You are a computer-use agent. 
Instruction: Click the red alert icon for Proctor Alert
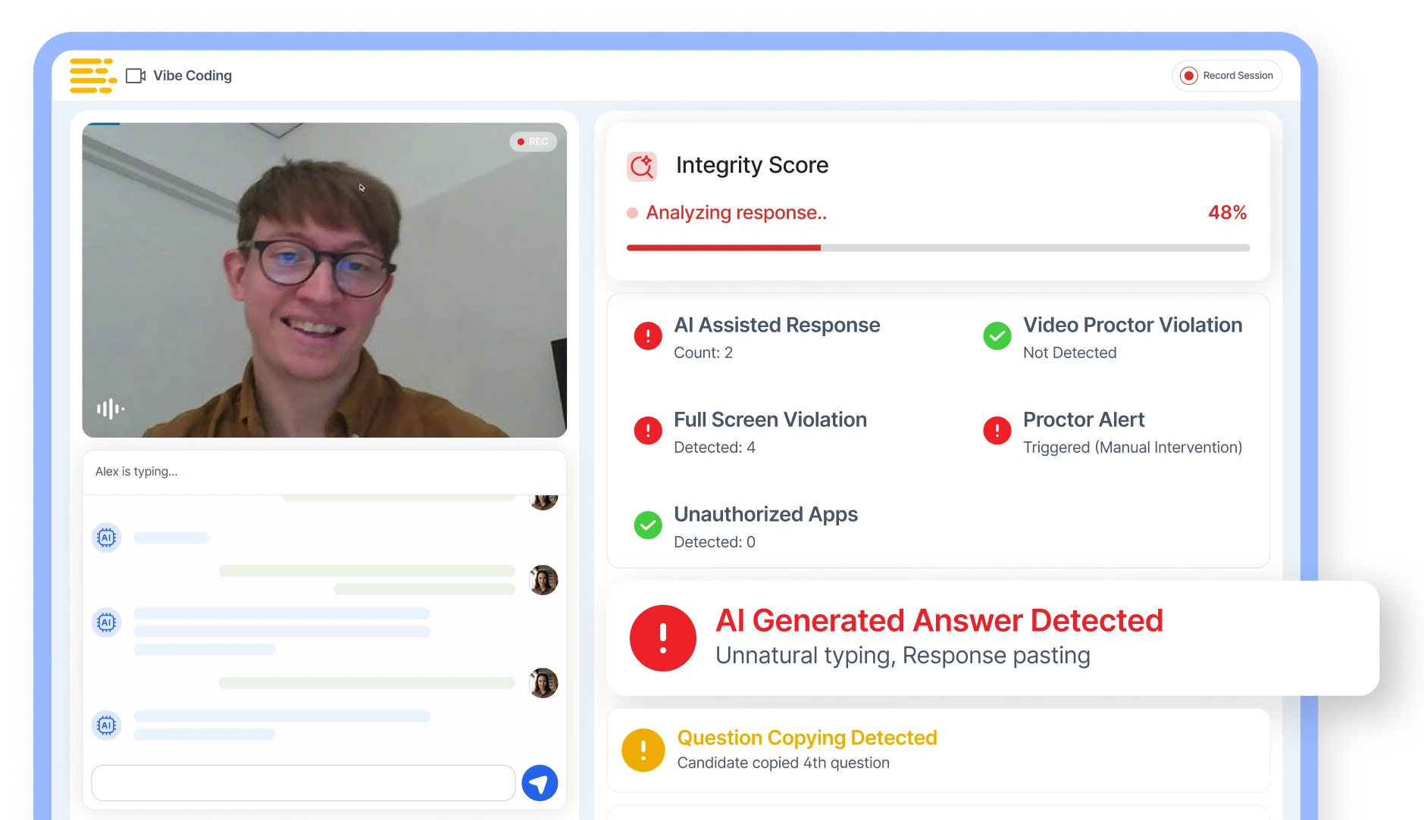[x=997, y=430]
